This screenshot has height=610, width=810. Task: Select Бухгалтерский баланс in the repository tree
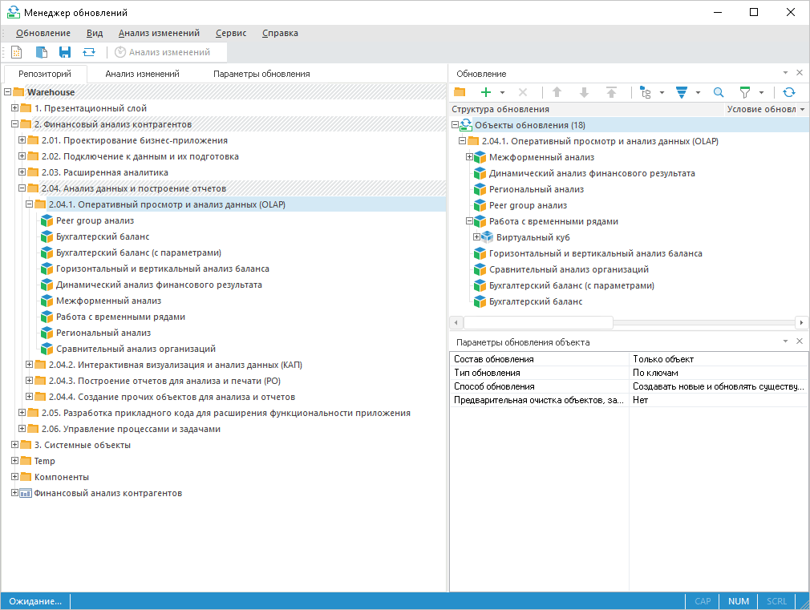point(103,236)
